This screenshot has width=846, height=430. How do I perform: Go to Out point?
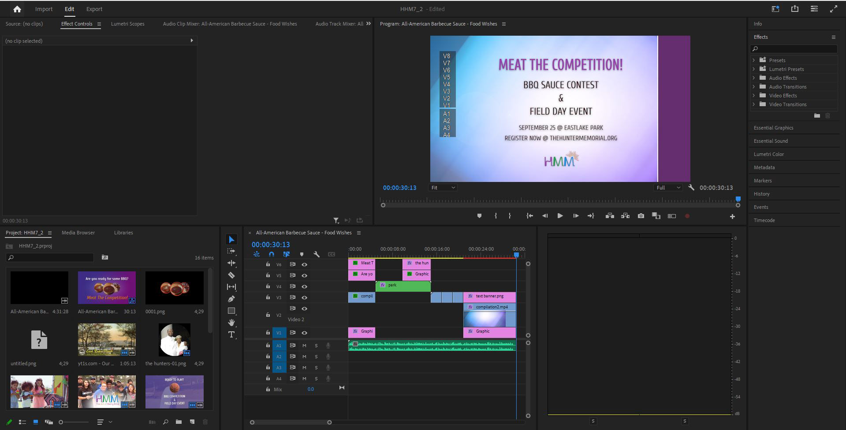(x=591, y=216)
